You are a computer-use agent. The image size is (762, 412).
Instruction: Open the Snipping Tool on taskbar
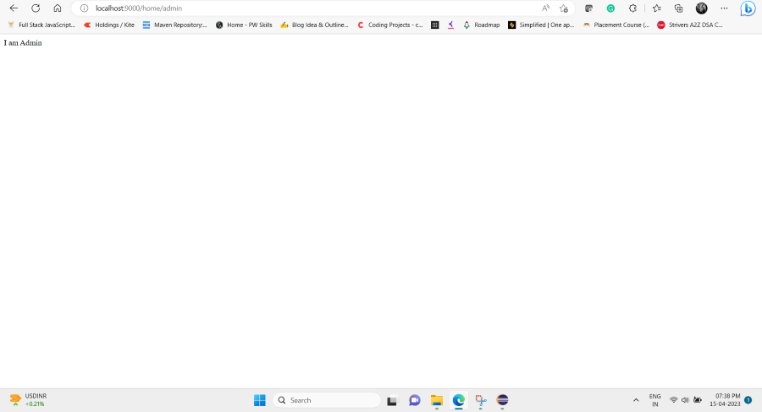tap(481, 400)
